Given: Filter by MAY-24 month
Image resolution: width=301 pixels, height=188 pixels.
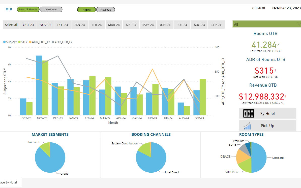Looking at the screenshot, I should coord(148,25).
